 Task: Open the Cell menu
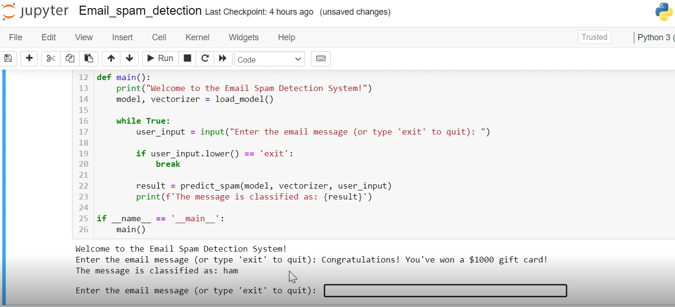[159, 37]
